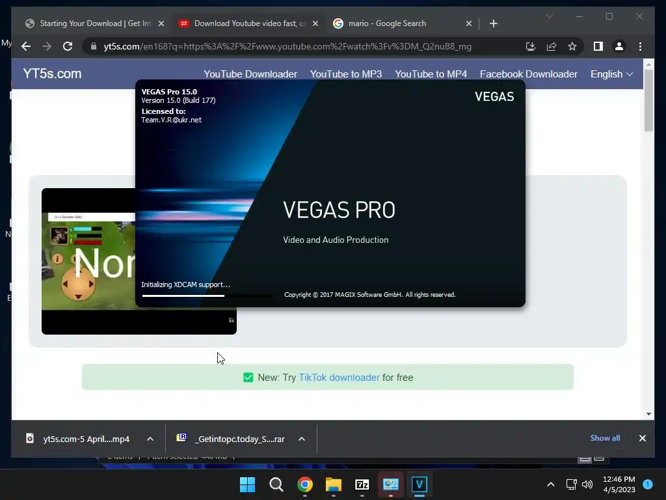Click the scrollbar up arrow

648,64
